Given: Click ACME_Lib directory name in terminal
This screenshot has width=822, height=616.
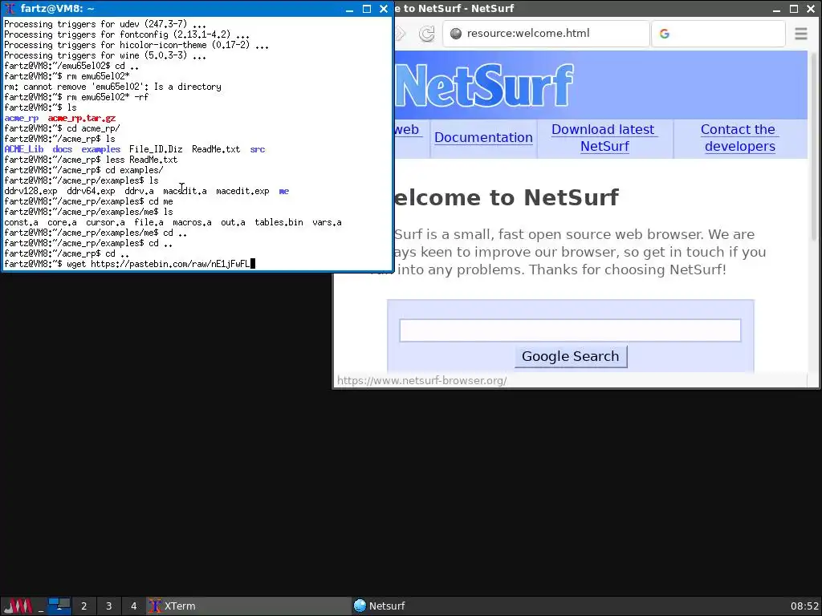Looking at the screenshot, I should (23, 149).
